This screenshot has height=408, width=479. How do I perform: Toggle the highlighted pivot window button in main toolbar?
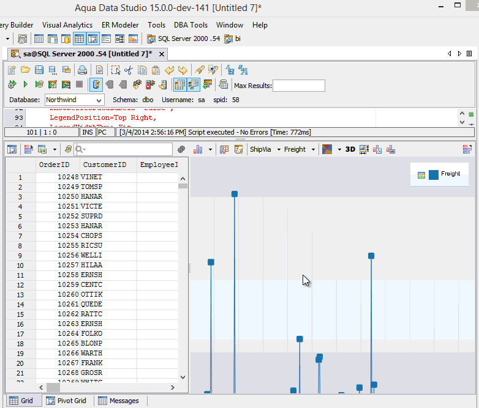point(93,39)
